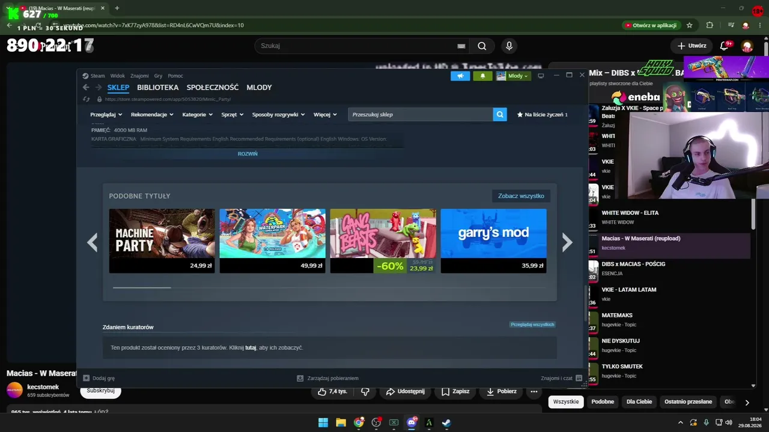Dislike the YouTube video
The width and height of the screenshot is (769, 432).
click(365, 391)
